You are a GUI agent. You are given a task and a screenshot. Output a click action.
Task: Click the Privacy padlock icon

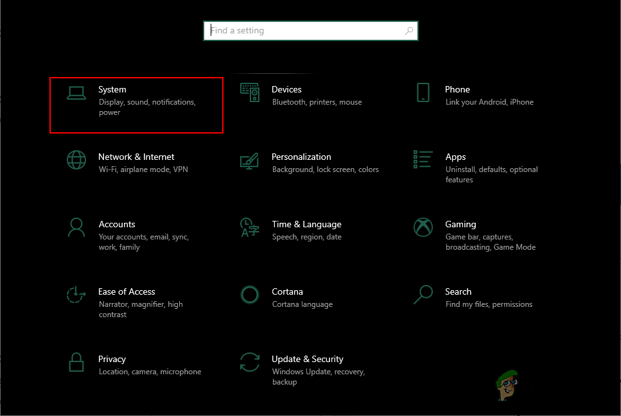tap(76, 362)
